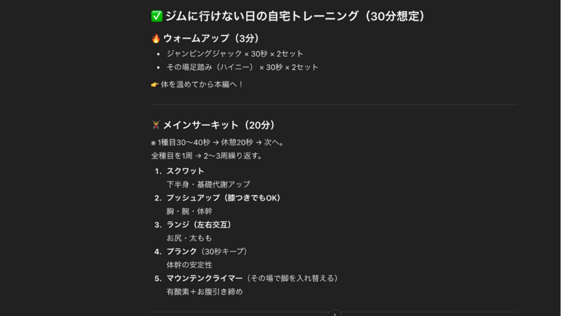This screenshot has height=316, width=561.
Task: Click the text 体を温めてから本編へ！
Action: 202,84
